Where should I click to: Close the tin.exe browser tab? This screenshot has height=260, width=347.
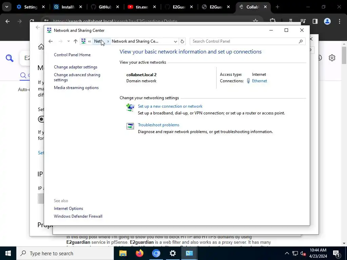[x=155, y=7]
